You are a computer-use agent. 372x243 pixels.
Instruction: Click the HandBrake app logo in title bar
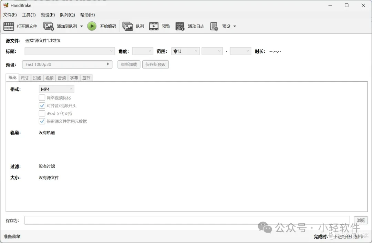coord(6,5)
